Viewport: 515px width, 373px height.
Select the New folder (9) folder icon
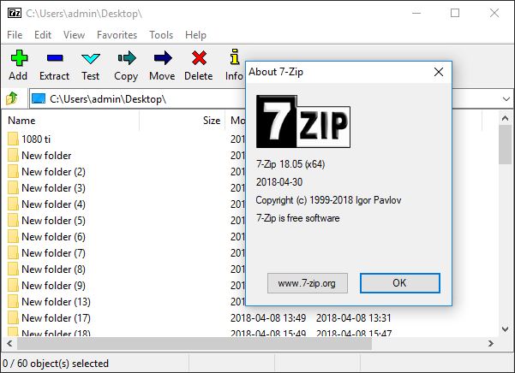13,285
